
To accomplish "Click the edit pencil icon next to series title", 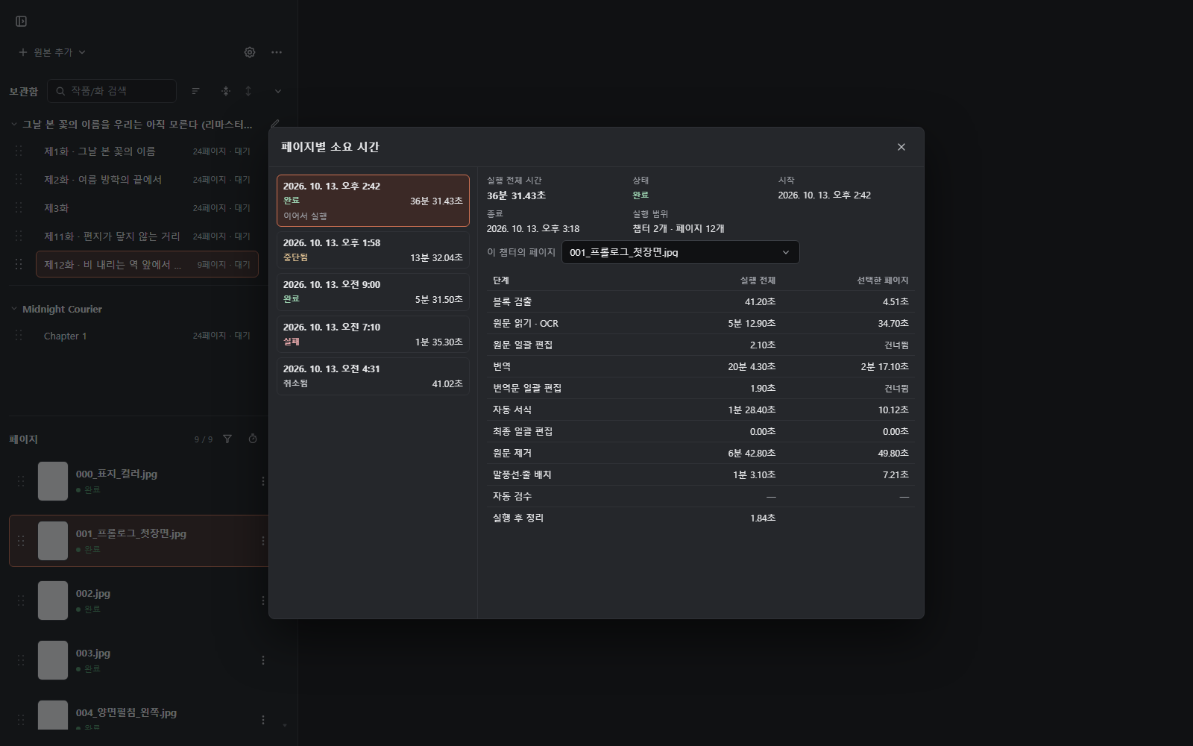I will click(x=275, y=124).
